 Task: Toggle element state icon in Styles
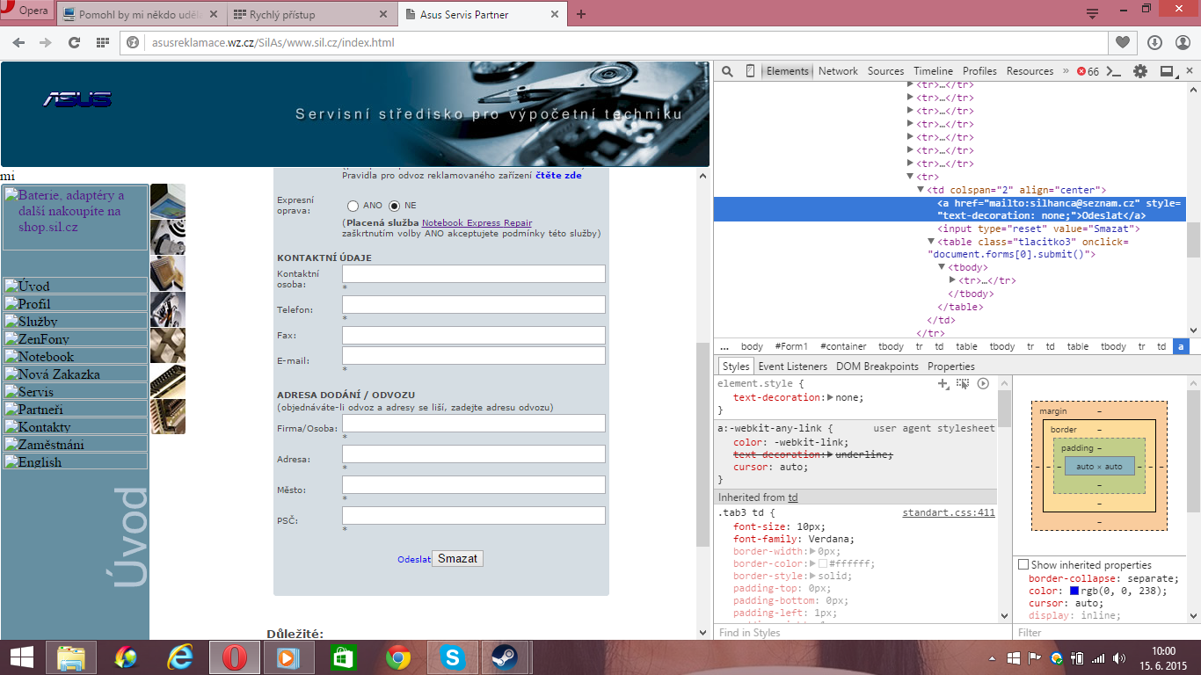963,384
